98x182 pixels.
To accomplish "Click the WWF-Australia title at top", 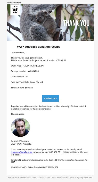I will (14, 3).
